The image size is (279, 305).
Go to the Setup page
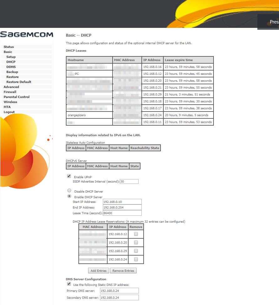pyautogui.click(x=11, y=57)
